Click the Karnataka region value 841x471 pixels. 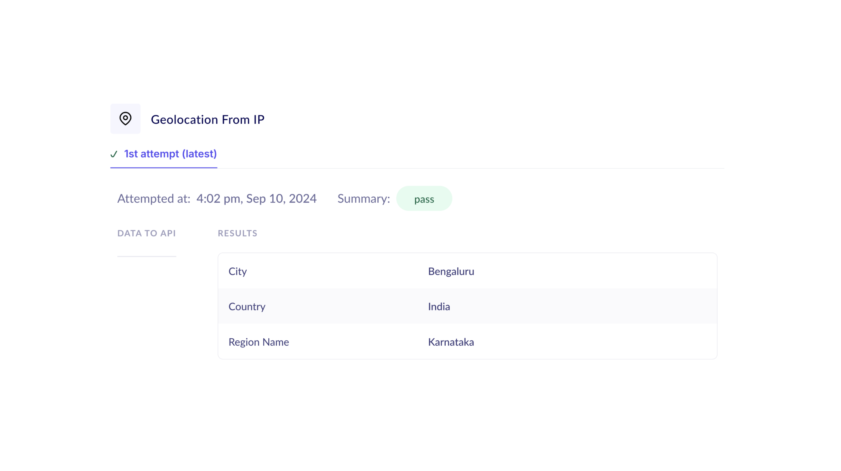pos(451,342)
